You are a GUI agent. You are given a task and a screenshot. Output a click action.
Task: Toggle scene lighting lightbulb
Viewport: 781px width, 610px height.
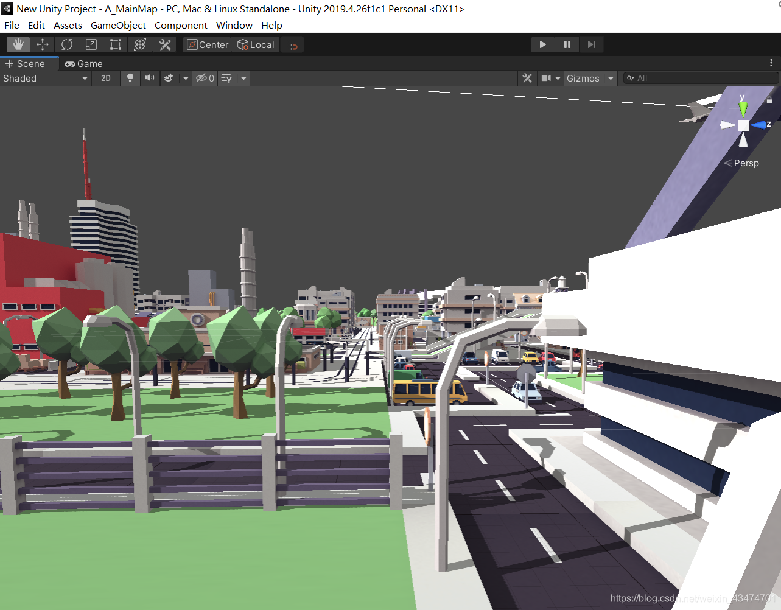click(130, 78)
